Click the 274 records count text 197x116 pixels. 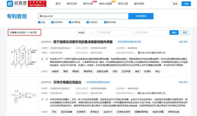[23, 33]
